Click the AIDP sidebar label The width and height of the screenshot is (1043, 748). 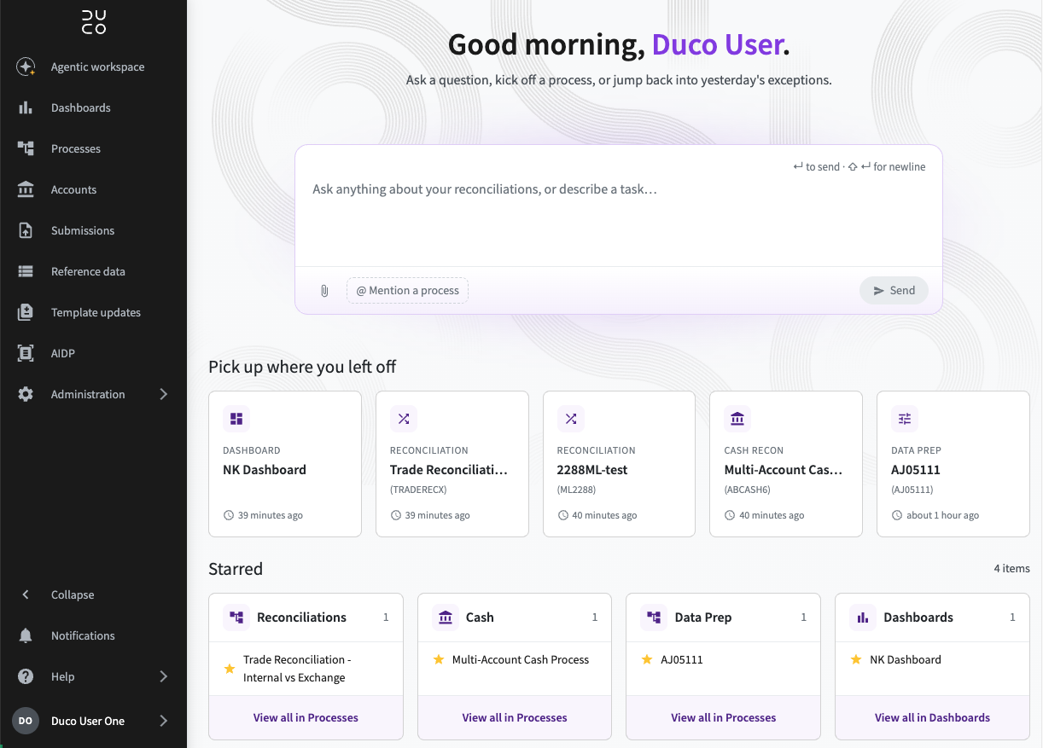click(x=63, y=353)
